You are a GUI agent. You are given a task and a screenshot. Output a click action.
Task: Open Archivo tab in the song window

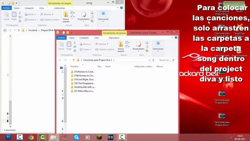(x=7, y=8)
